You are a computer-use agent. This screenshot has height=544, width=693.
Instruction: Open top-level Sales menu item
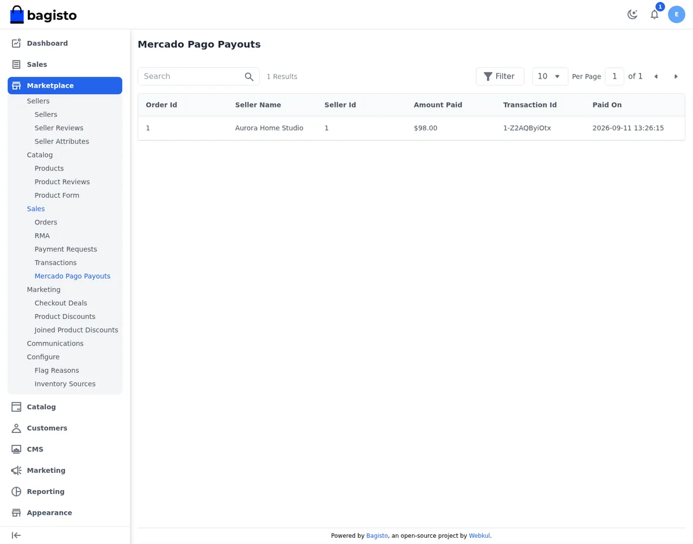point(65,64)
